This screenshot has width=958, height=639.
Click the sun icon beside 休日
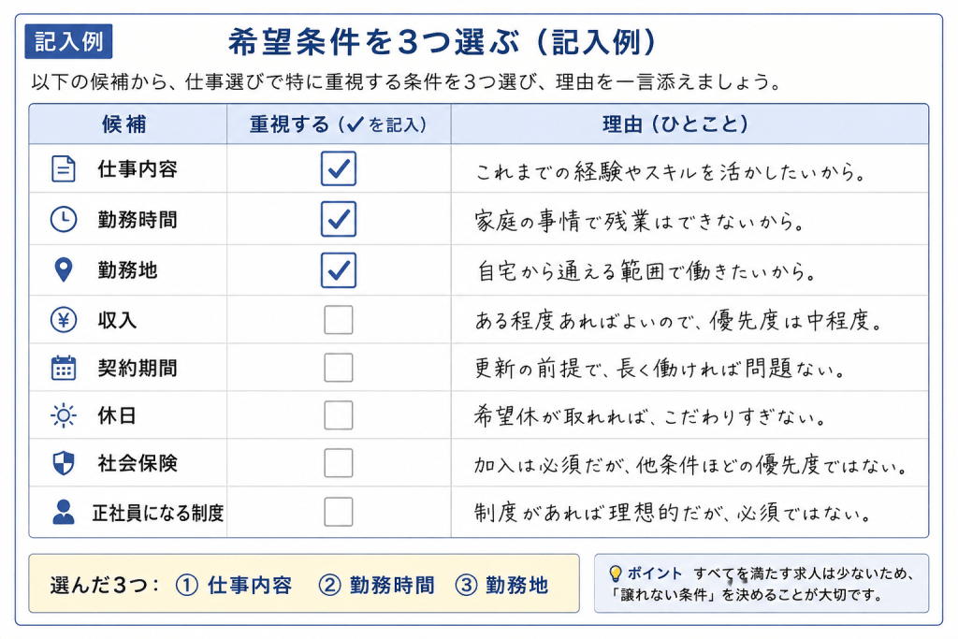pos(64,416)
